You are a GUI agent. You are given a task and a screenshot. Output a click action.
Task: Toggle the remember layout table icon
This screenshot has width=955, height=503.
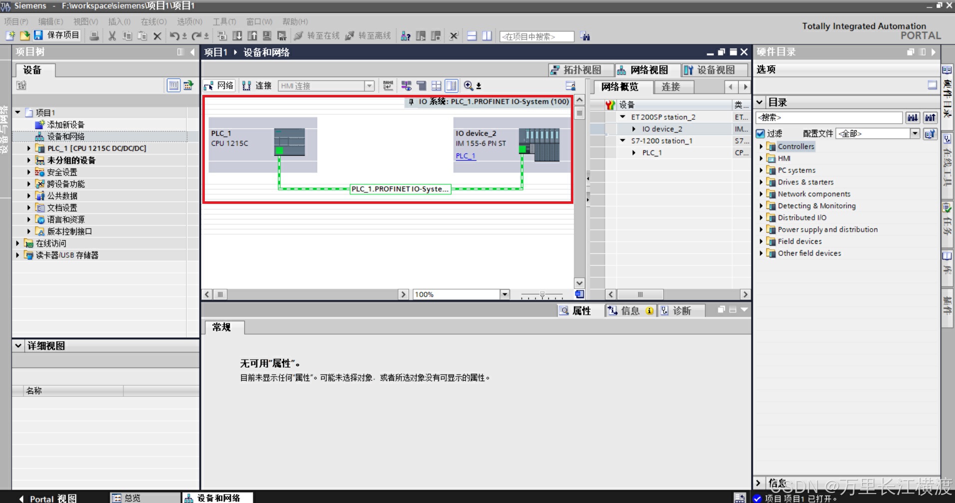coord(570,86)
